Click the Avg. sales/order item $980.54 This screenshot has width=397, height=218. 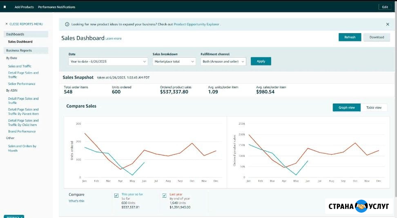tap(265, 92)
